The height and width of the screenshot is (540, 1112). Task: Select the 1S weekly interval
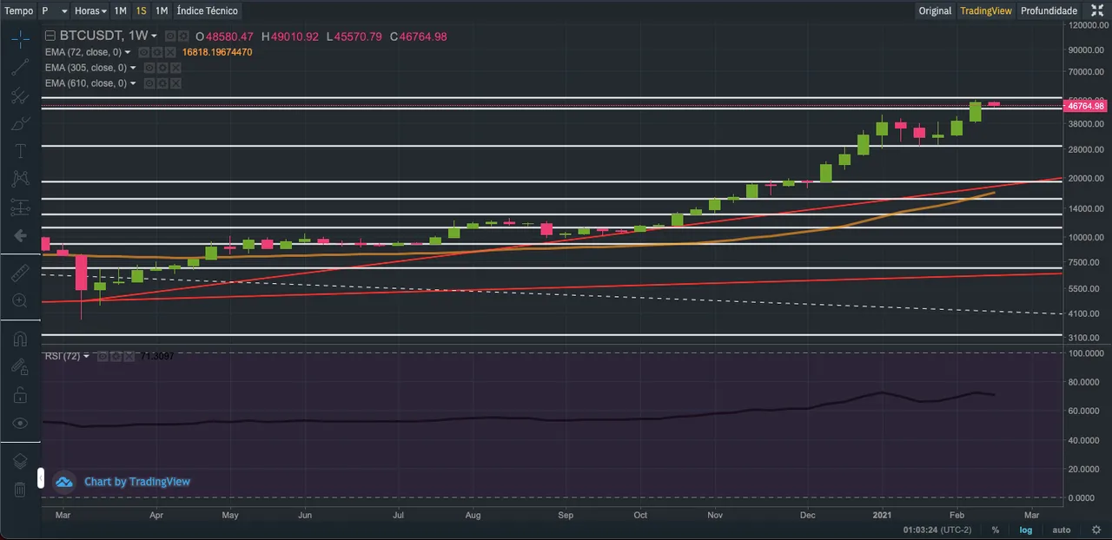click(141, 10)
